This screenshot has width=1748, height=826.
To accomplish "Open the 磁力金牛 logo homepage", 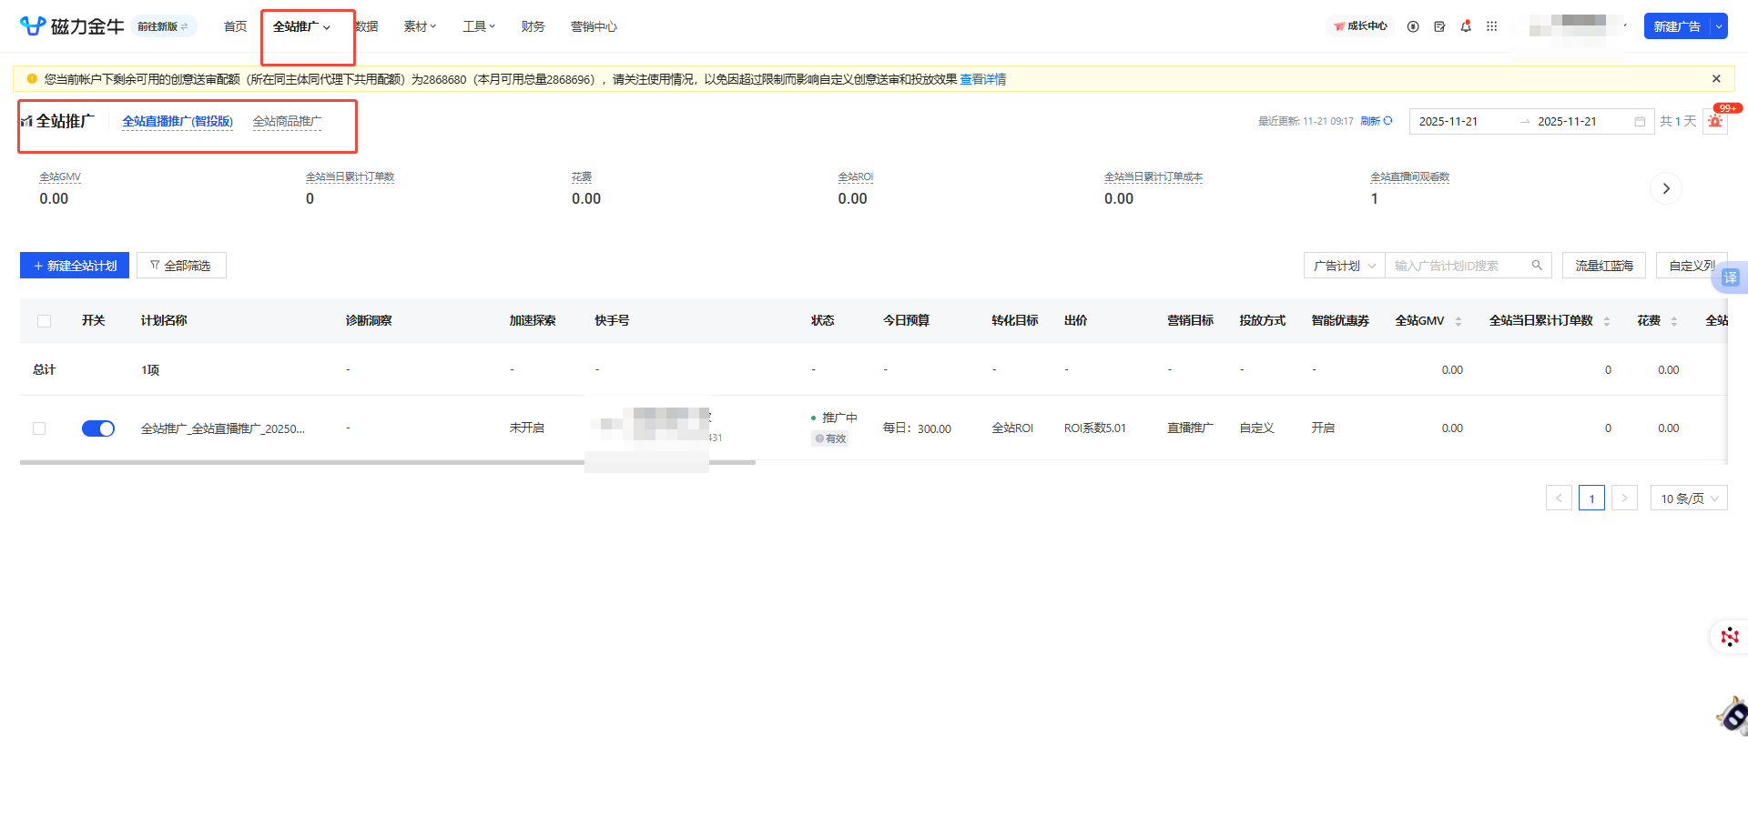I will click(71, 26).
